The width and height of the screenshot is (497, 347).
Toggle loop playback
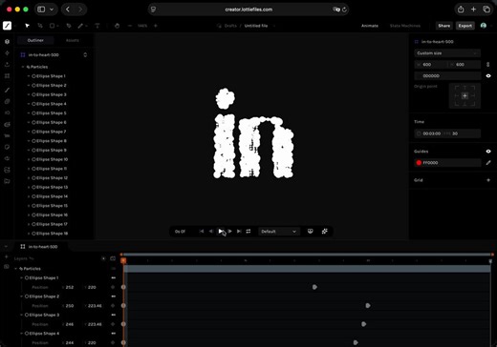point(248,232)
